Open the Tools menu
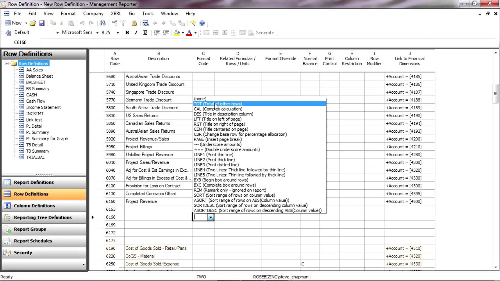Viewport: 500px width, 281px height. pos(148,13)
